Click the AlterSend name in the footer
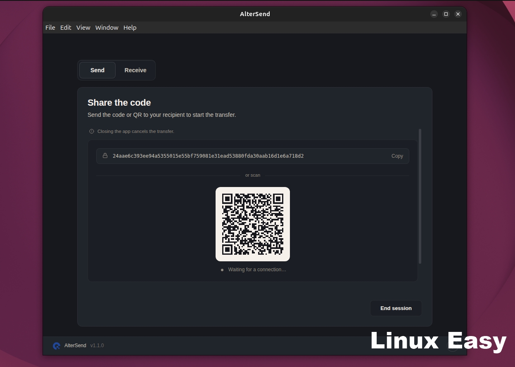Screen dimensions: 515x367 (75, 346)
